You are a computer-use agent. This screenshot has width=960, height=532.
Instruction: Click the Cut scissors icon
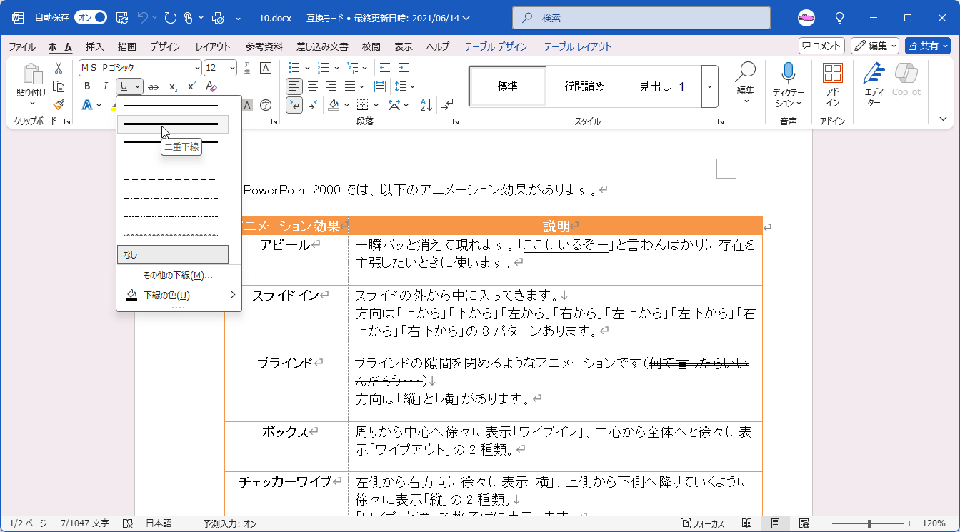pyautogui.click(x=59, y=68)
